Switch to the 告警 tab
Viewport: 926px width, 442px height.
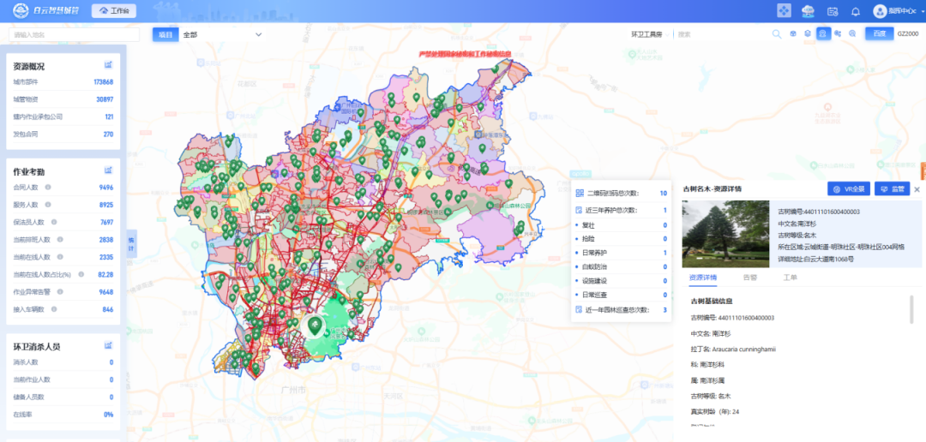pyautogui.click(x=749, y=278)
